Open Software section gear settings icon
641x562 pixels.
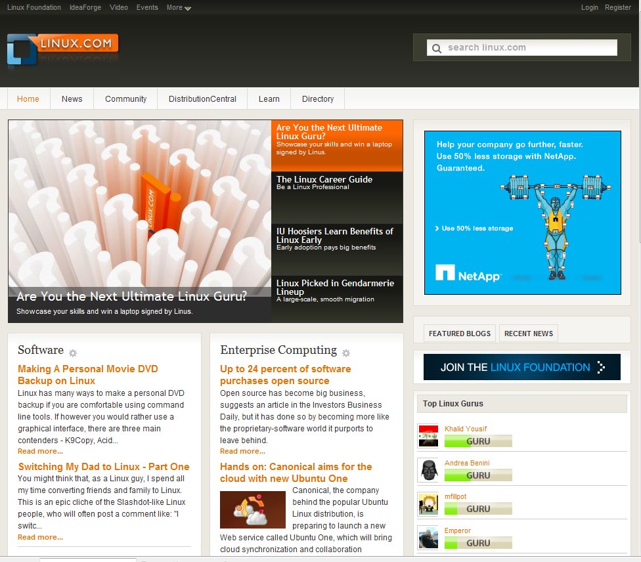(73, 353)
